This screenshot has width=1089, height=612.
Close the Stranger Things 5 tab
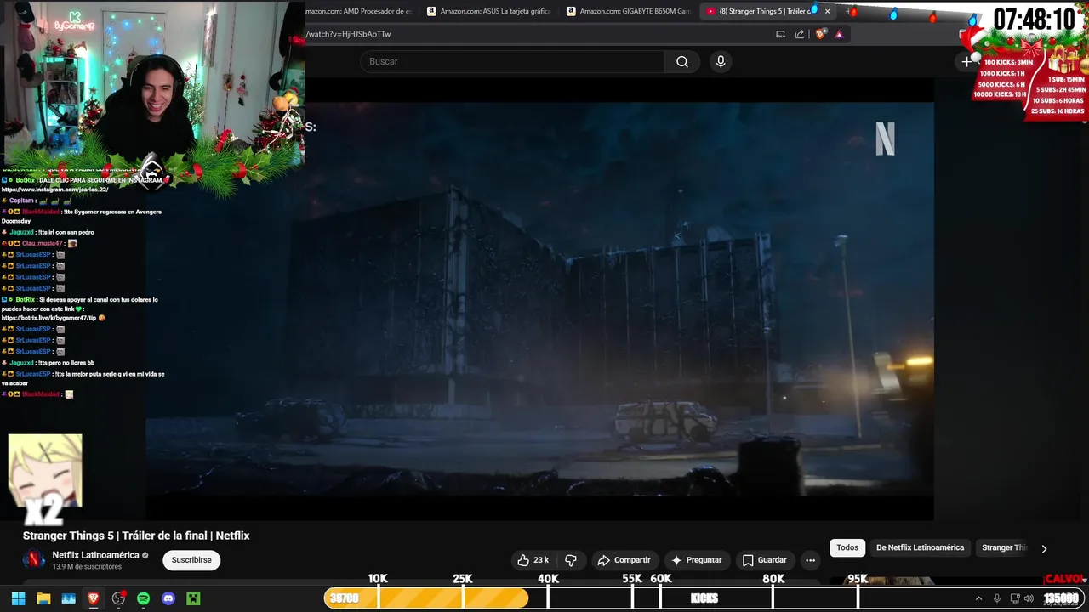tap(827, 11)
